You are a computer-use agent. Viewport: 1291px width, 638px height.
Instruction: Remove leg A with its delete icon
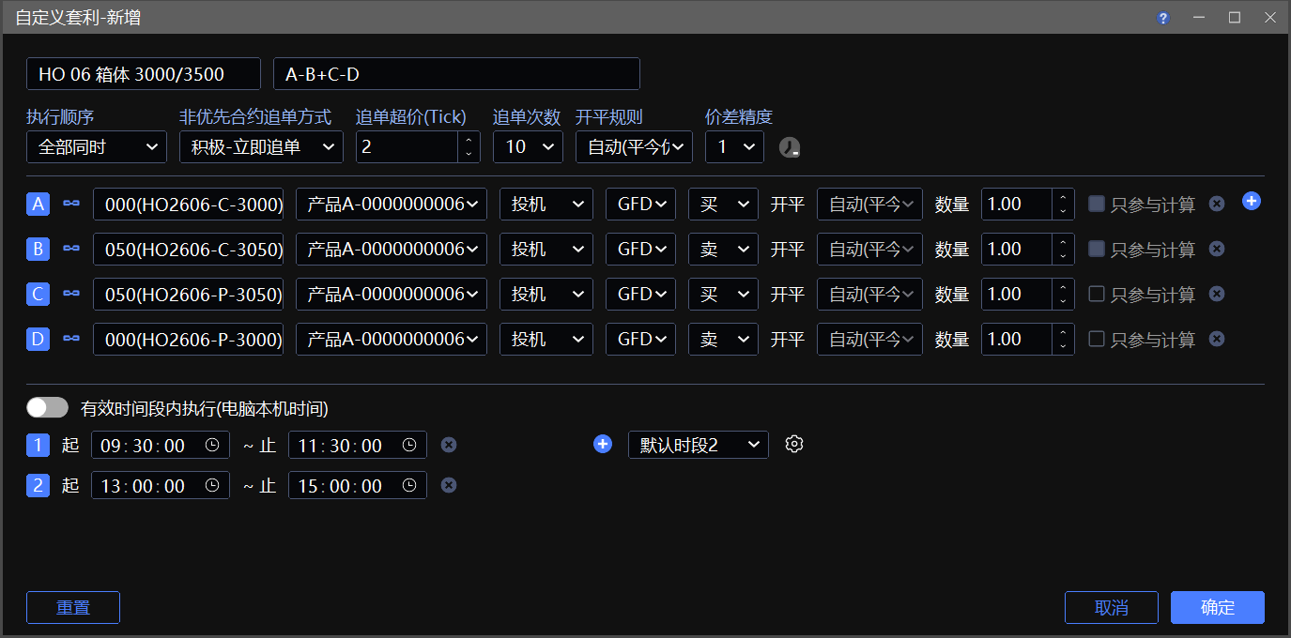tap(1217, 204)
